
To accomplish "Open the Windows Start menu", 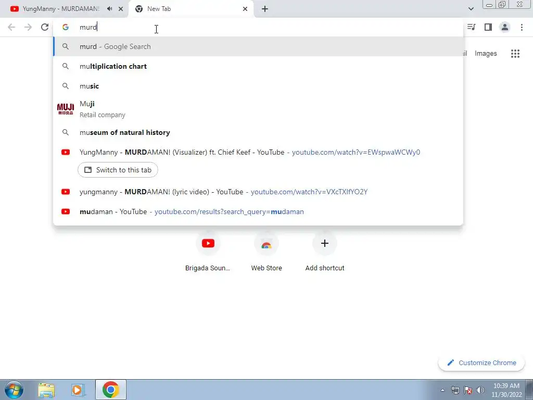I will [x=14, y=390].
